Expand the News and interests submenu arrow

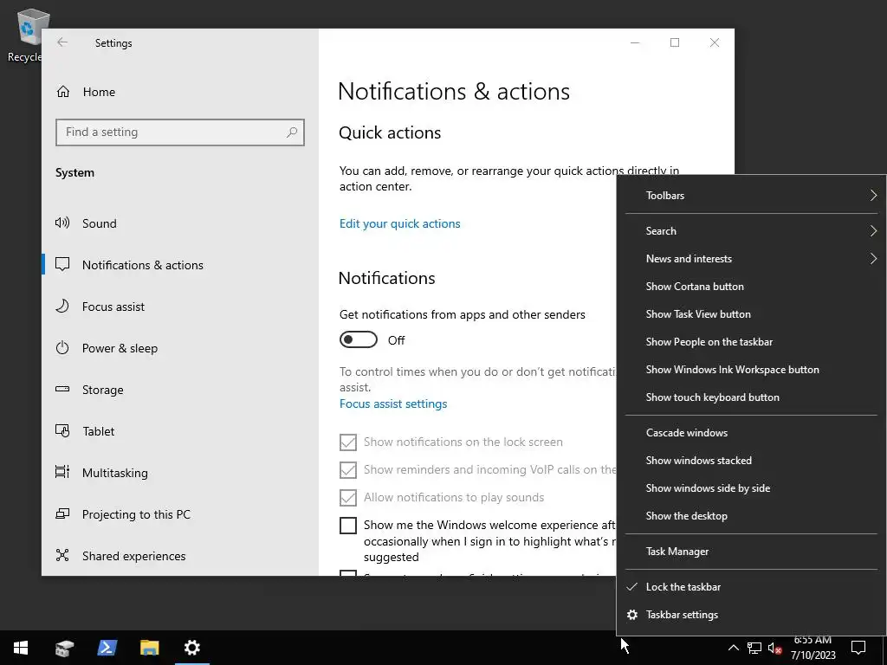873,258
